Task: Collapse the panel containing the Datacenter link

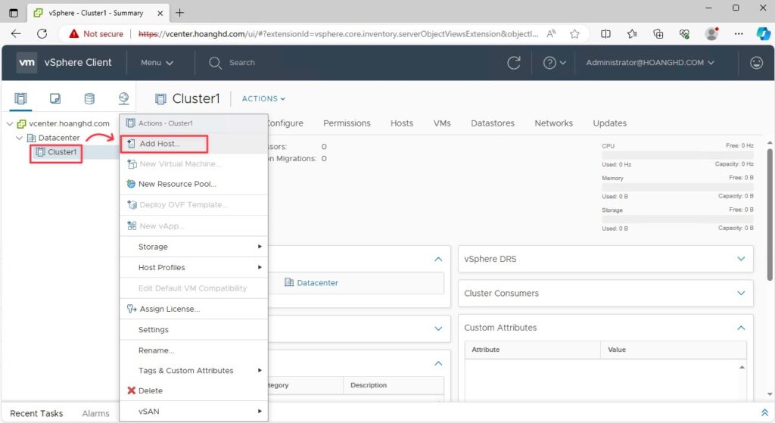Action: (438, 259)
